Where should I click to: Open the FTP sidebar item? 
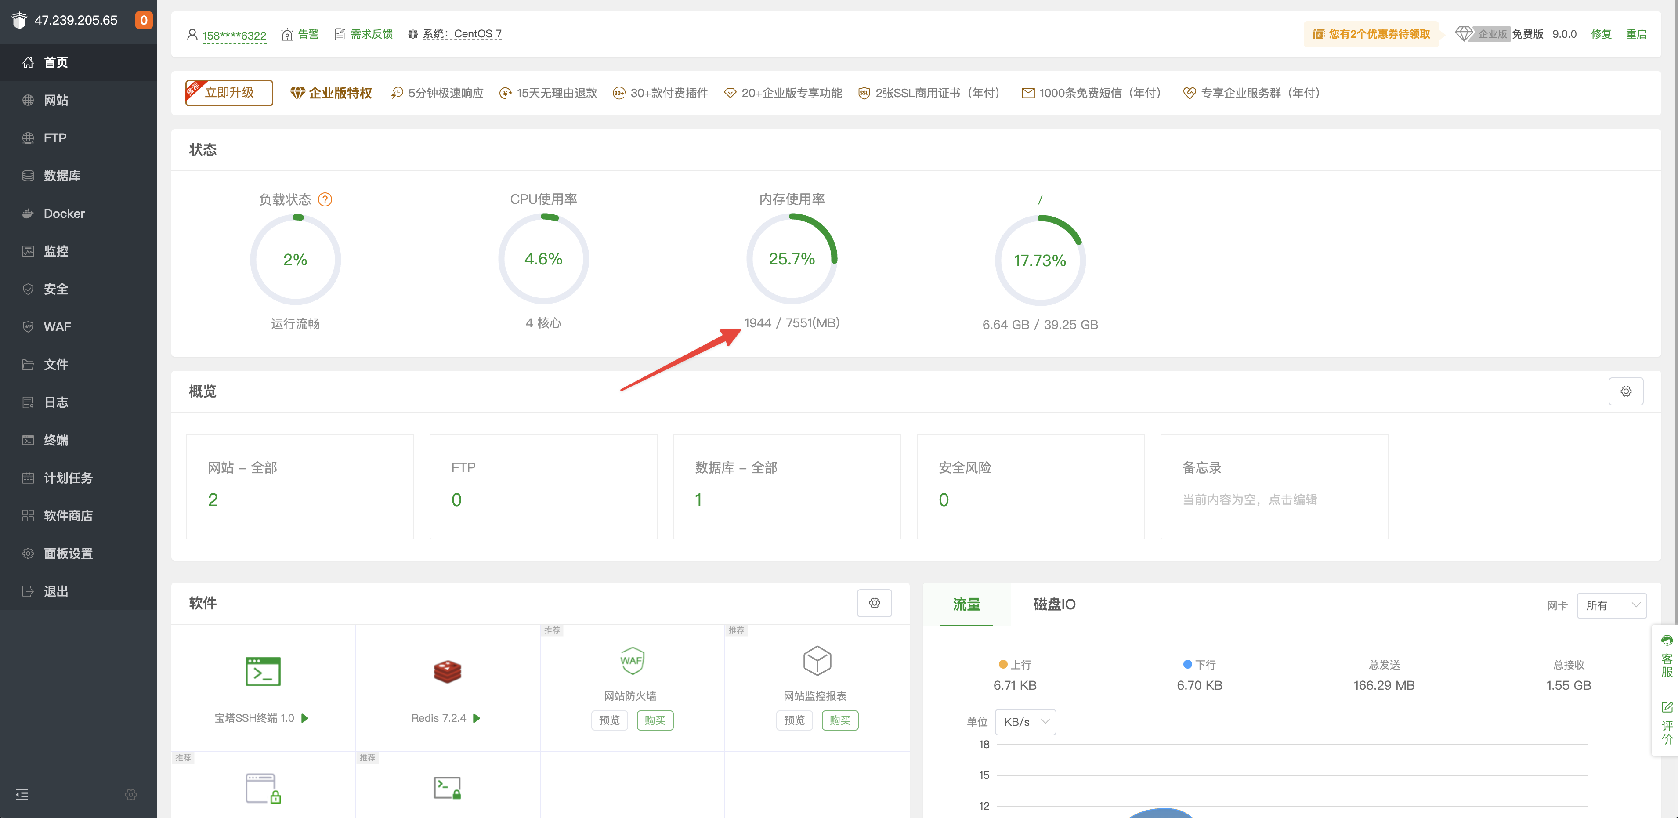click(78, 138)
